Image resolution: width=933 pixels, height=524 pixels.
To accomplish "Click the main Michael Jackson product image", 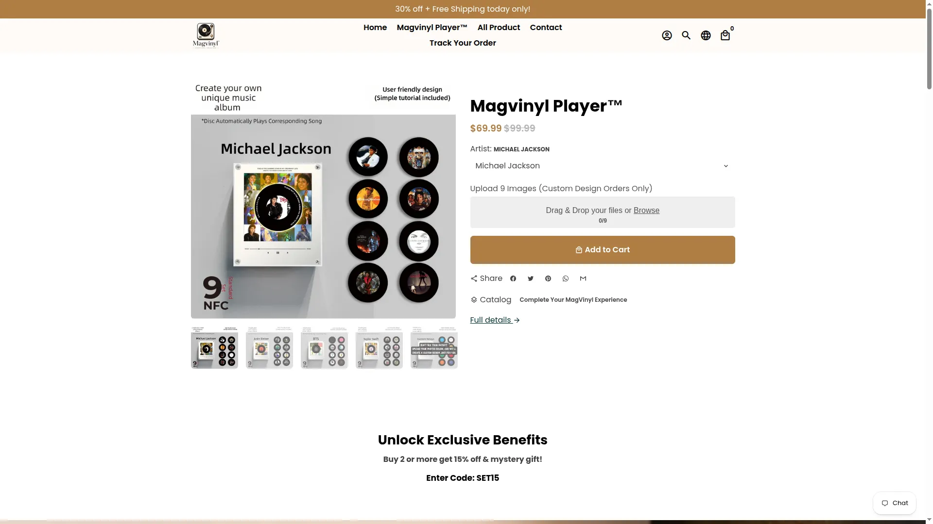I will 323,201.
